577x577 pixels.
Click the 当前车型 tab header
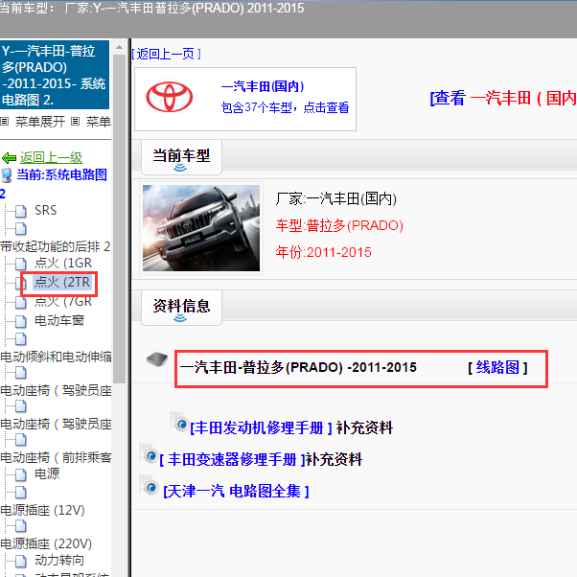(x=181, y=157)
